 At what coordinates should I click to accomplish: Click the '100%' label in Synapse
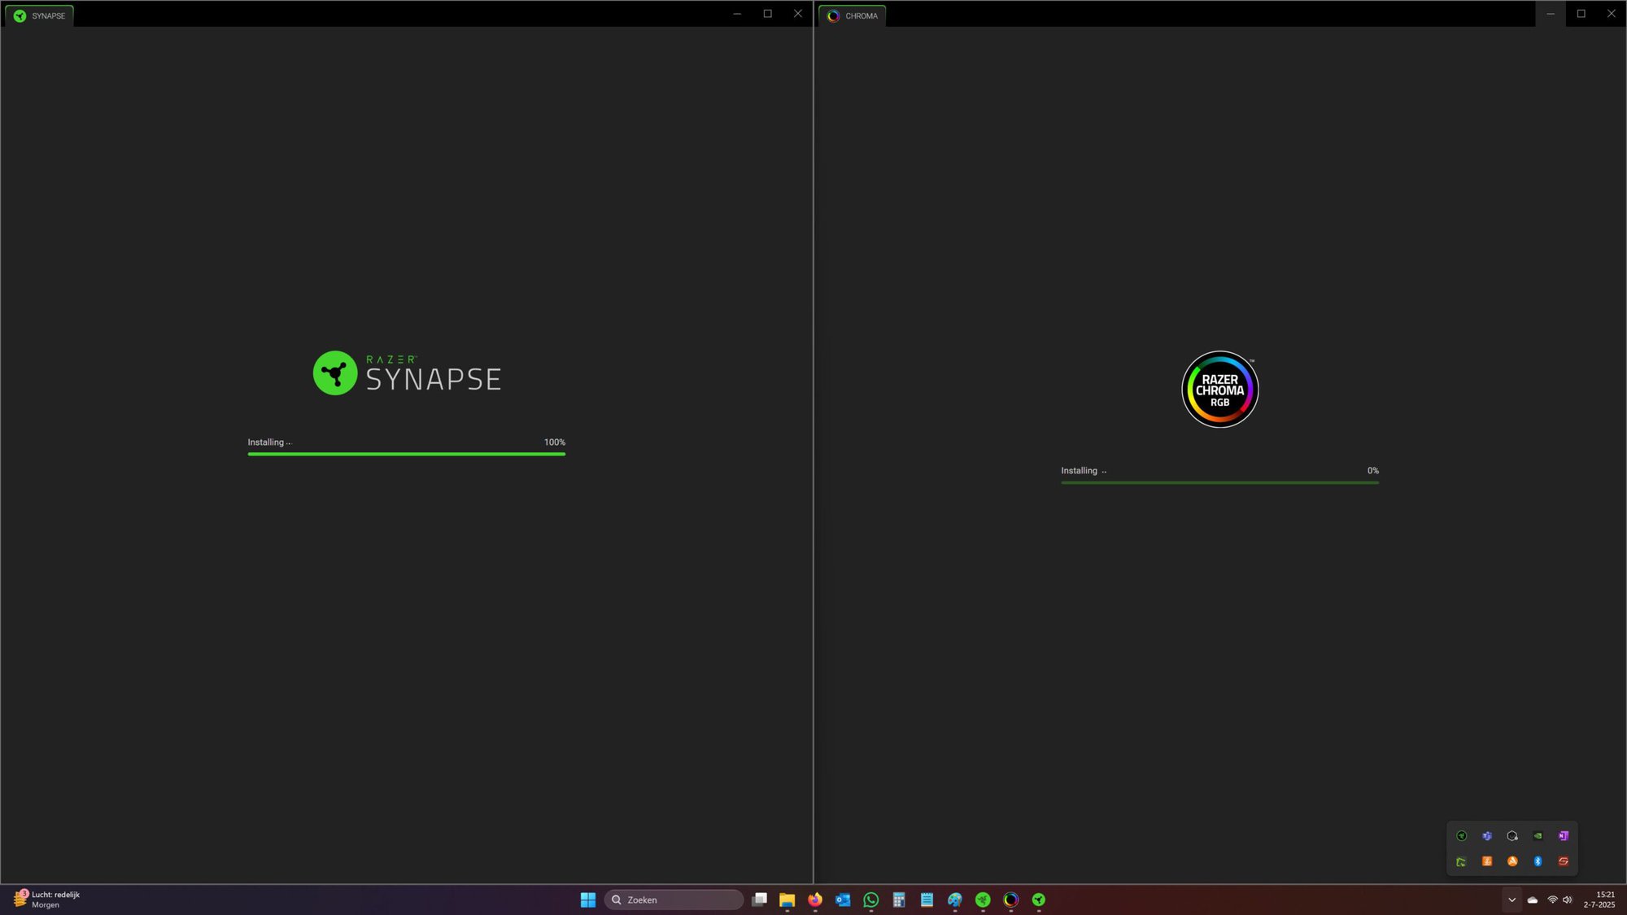click(555, 442)
